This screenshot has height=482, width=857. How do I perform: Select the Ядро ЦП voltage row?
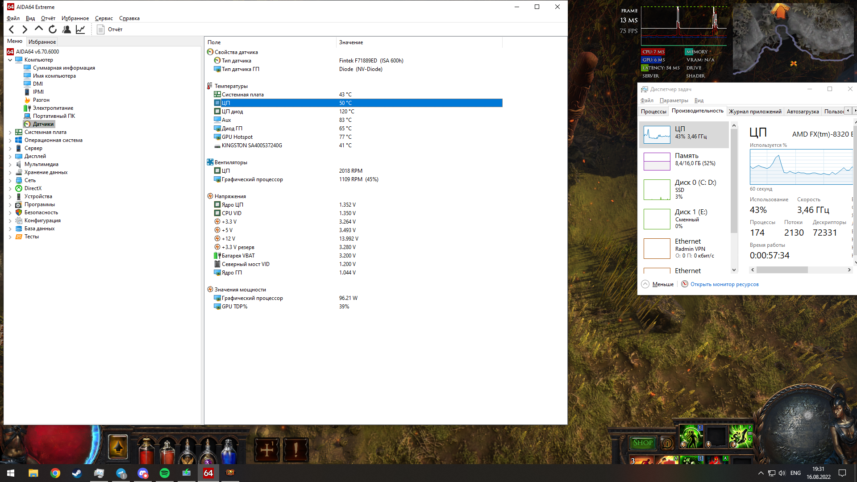(x=358, y=205)
